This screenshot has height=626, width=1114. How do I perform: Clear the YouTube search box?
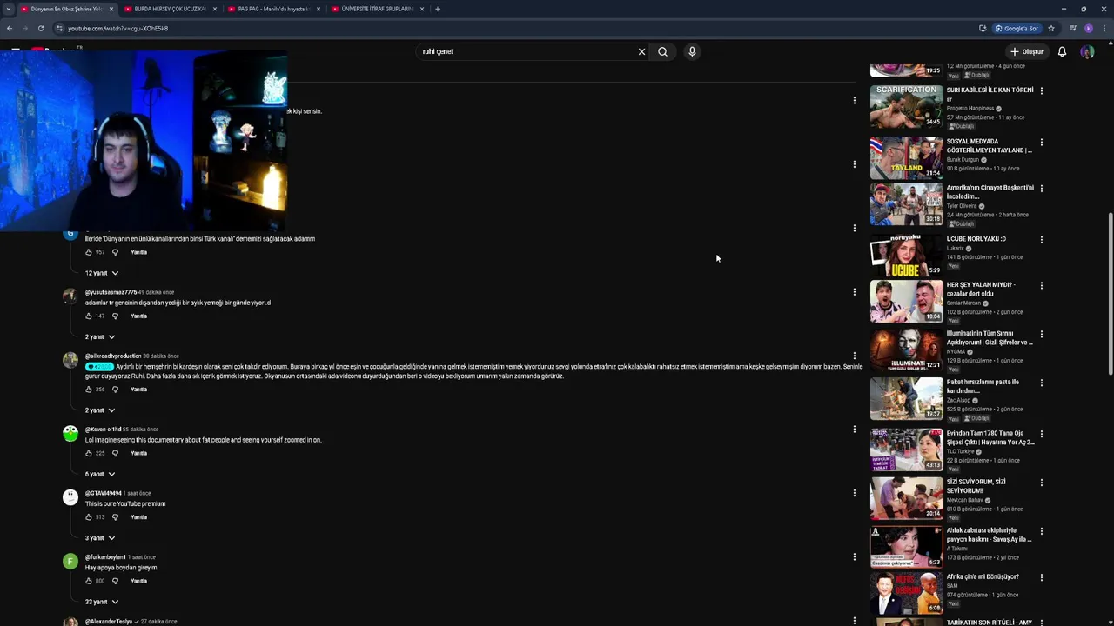(x=641, y=51)
